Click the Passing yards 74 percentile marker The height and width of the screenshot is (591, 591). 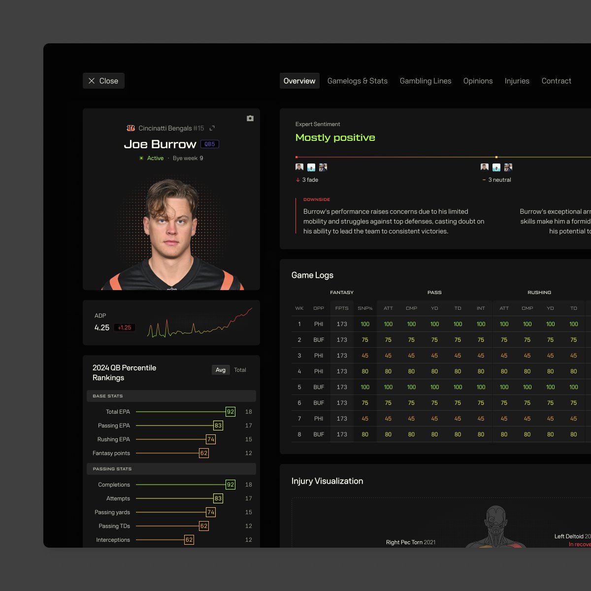click(211, 512)
